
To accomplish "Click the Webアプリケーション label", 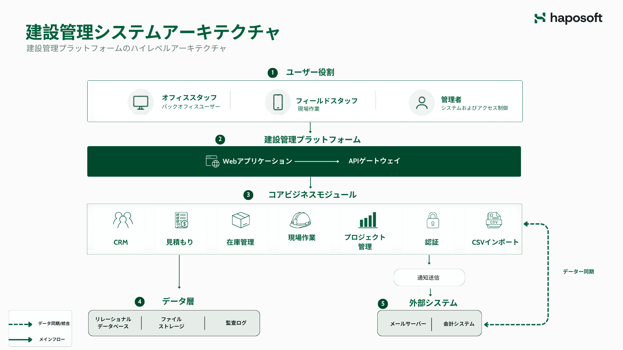I will click(257, 161).
